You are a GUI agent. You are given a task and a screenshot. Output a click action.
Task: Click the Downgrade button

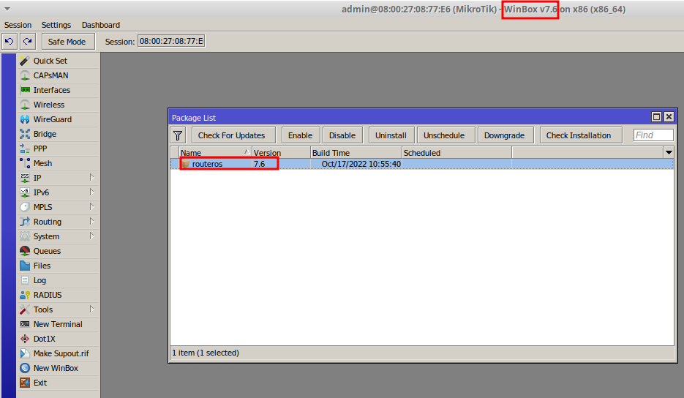coord(504,135)
